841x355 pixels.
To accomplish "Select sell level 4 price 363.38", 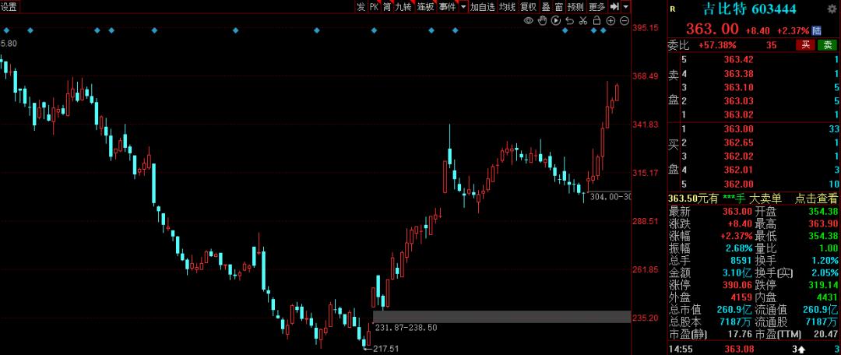I will tap(738, 73).
